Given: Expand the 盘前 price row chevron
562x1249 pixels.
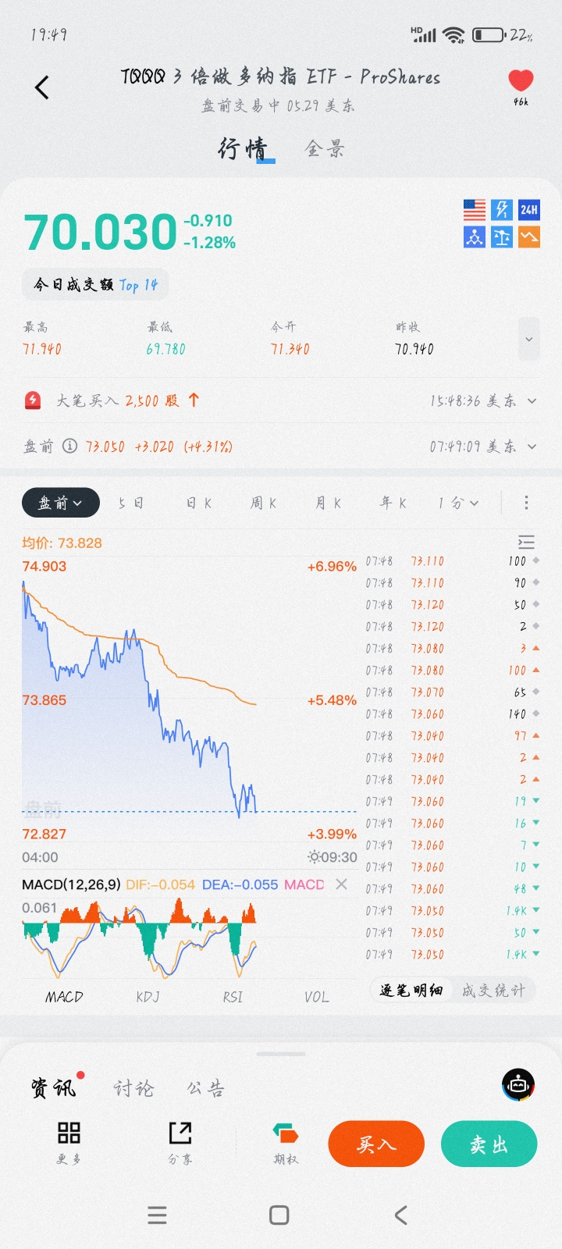Looking at the screenshot, I should pos(532,447).
